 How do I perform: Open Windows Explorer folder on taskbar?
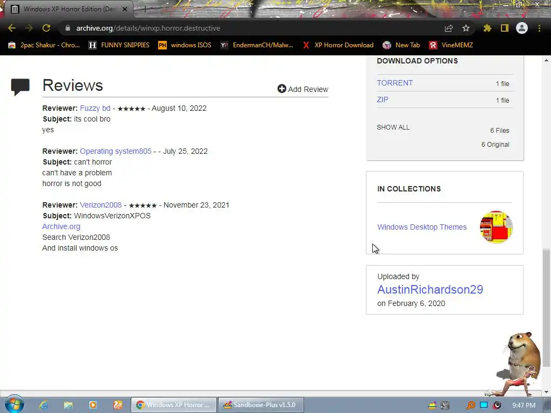68,405
